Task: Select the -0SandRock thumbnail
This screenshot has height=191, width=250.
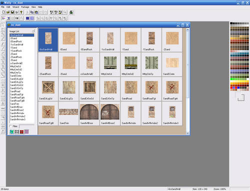Action: (x=89, y=40)
